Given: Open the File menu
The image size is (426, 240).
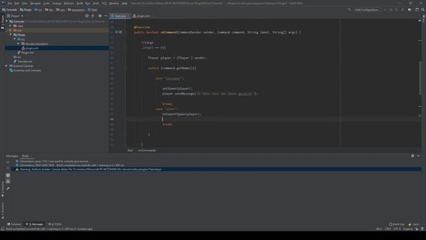Looking at the screenshot, I should click(10, 3).
